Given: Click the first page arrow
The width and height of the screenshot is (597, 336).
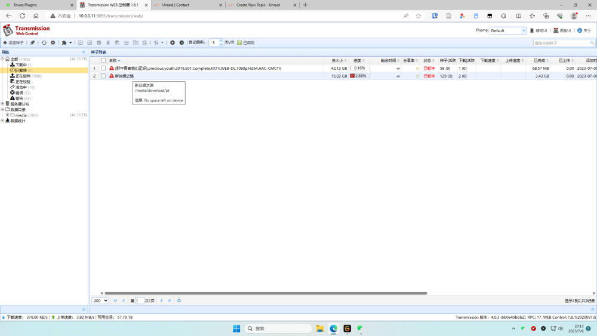Looking at the screenshot, I should click(x=115, y=301).
